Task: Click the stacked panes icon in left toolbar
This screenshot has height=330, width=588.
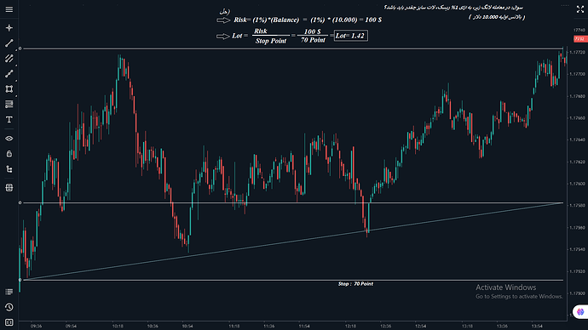Action: [x=9, y=187]
